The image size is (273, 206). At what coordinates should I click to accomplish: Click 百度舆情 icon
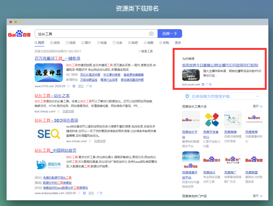(233, 120)
